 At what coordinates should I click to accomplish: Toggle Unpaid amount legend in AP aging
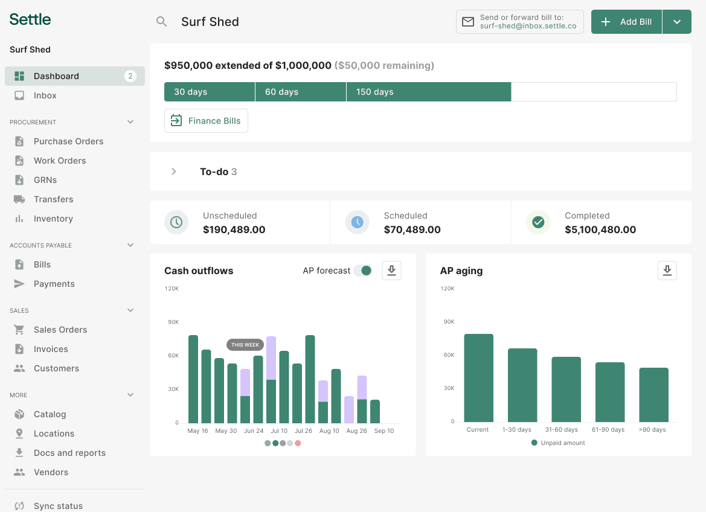(x=557, y=443)
